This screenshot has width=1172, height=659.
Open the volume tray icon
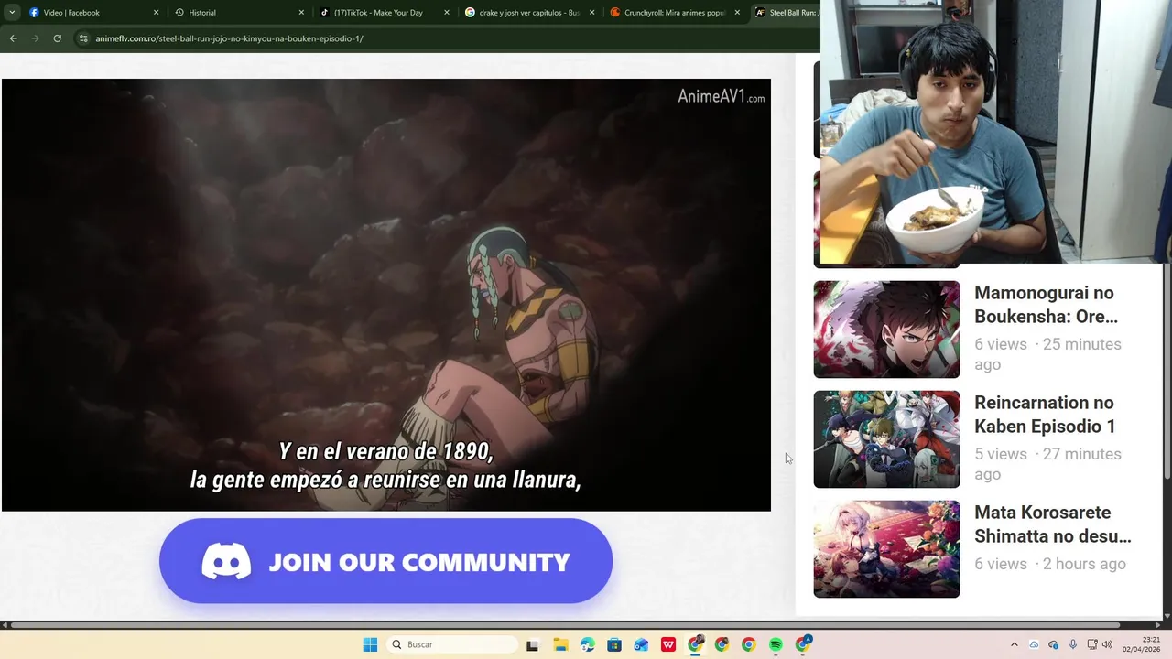1107,644
